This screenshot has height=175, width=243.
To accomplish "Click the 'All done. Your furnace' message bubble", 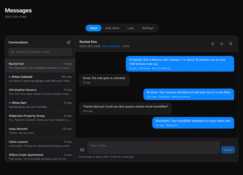I will (x=189, y=94).
